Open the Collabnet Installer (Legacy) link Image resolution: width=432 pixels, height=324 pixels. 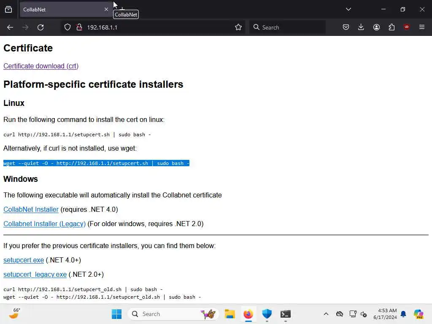pyautogui.click(x=44, y=224)
